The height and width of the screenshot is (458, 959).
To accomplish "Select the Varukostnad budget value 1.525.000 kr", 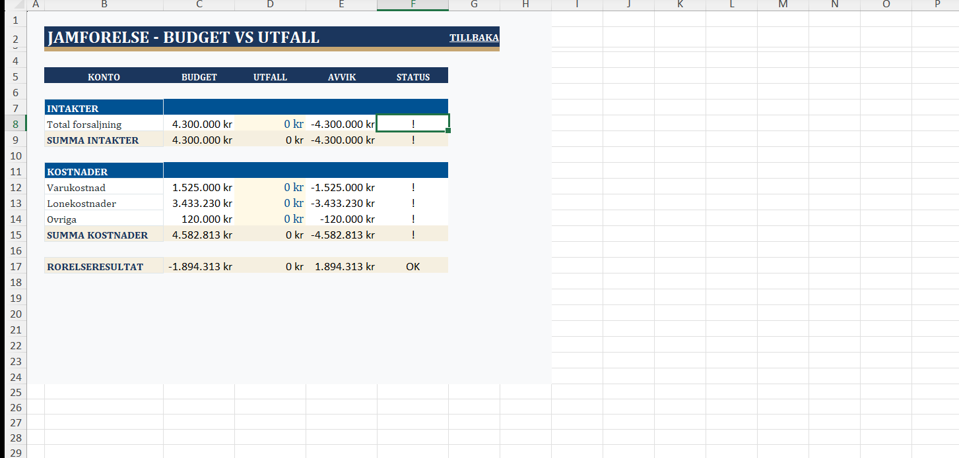I will click(x=199, y=187).
